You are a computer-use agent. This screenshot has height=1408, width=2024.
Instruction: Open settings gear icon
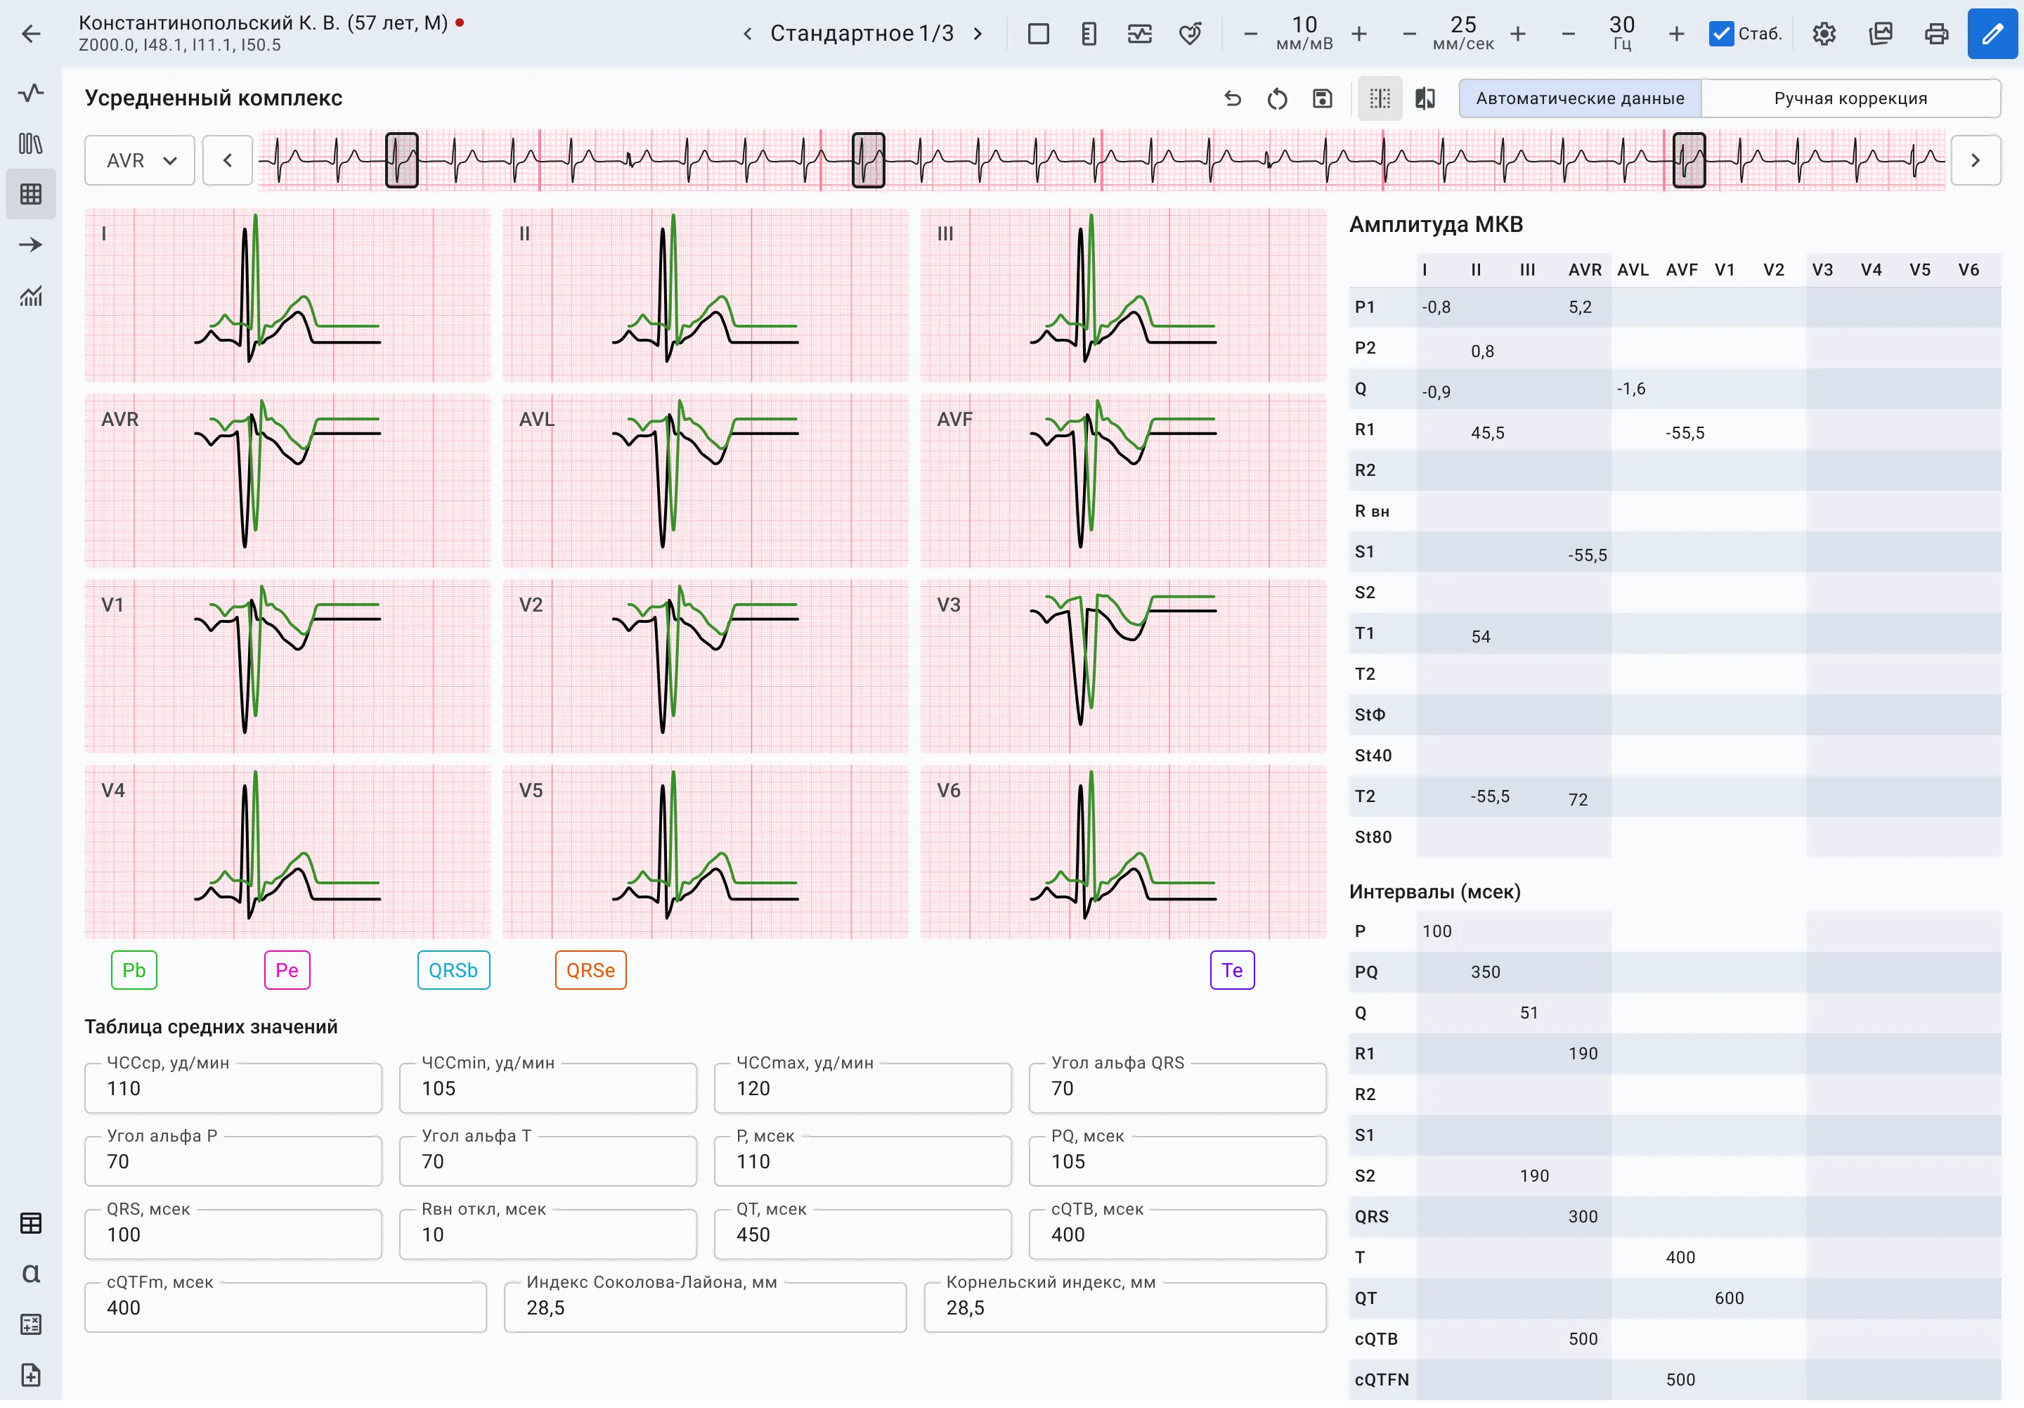click(x=1824, y=34)
